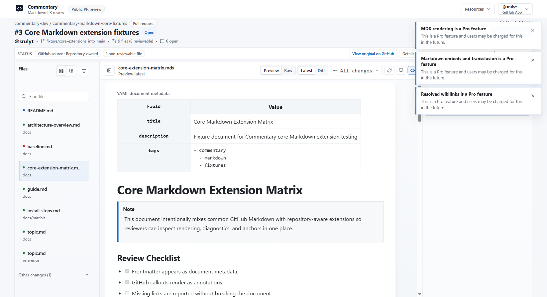Image resolution: width=547 pixels, height=297 pixels.
Task: Click the @srulyt author link
Action: 24,42
